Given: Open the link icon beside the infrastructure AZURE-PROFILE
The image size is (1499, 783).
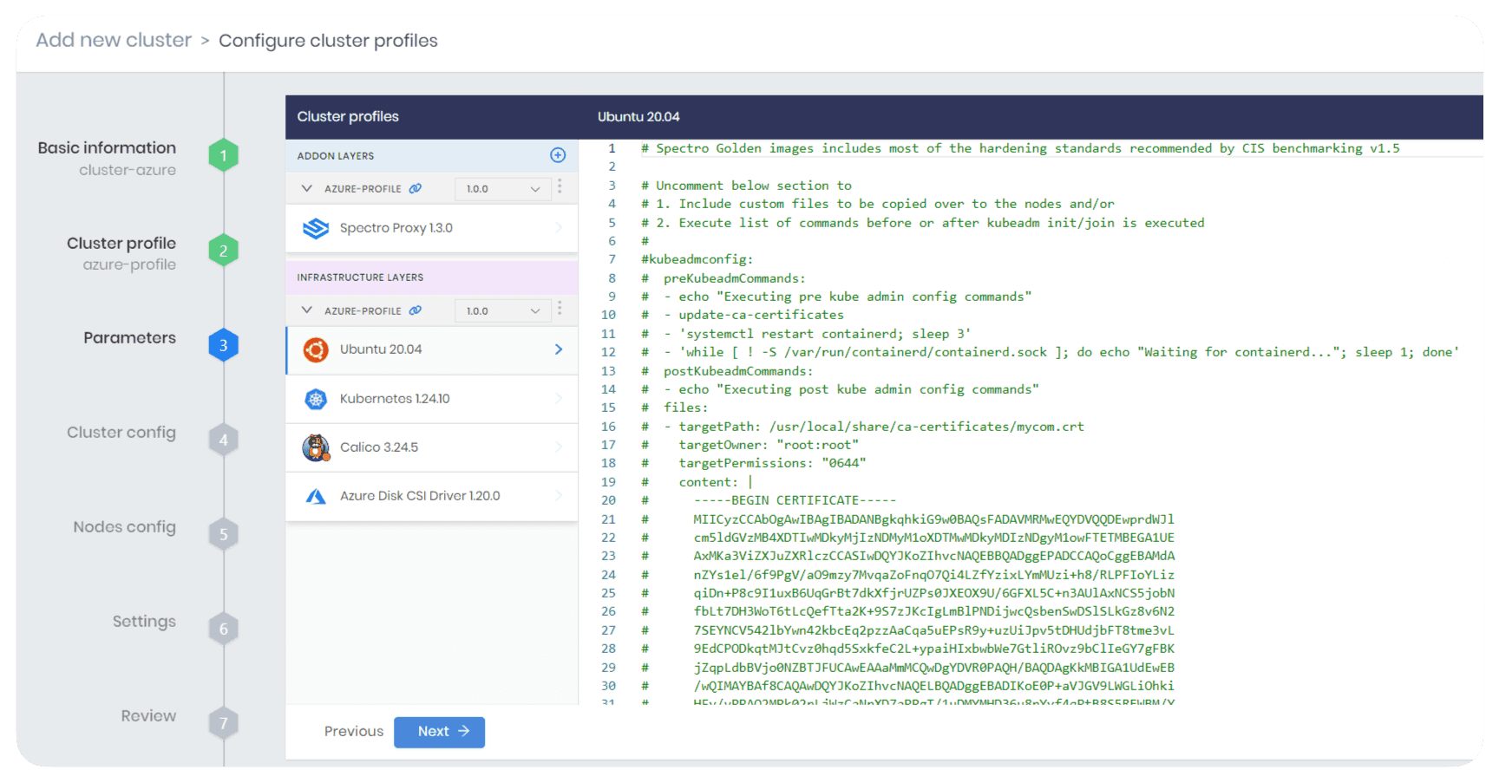Looking at the screenshot, I should pyautogui.click(x=416, y=310).
